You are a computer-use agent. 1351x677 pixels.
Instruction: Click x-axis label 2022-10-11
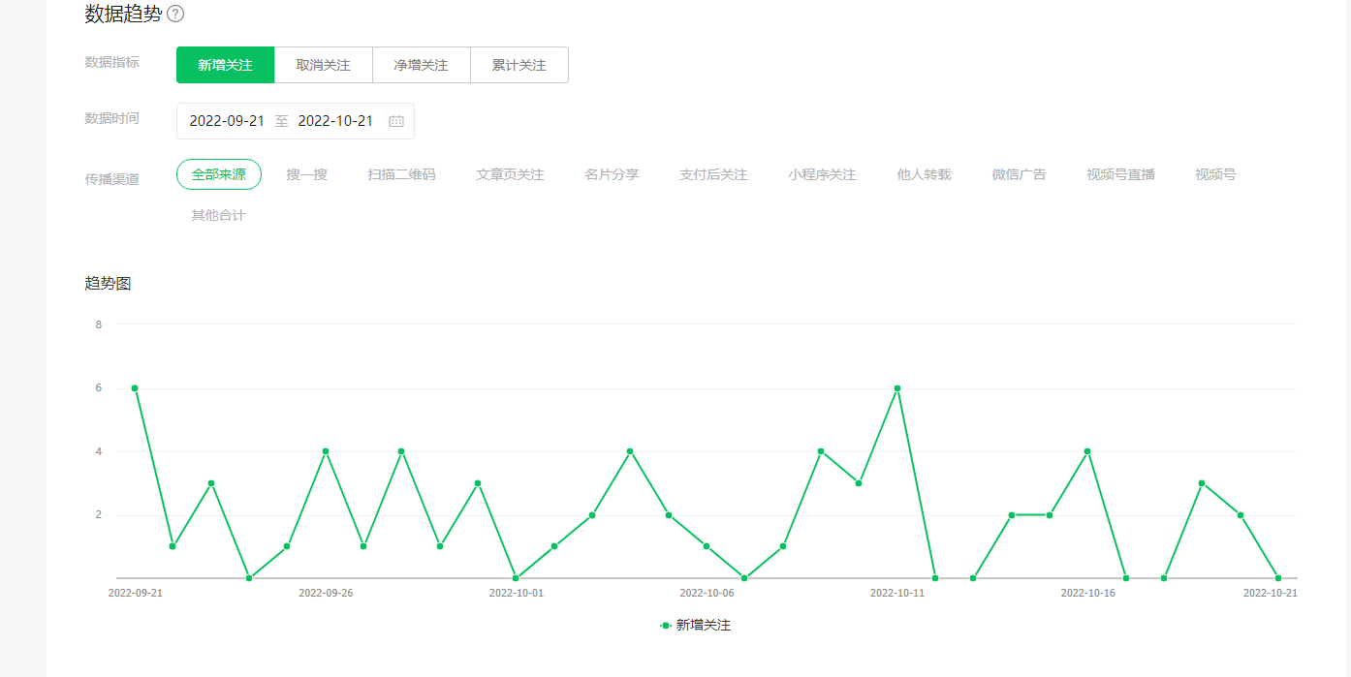coord(897,593)
